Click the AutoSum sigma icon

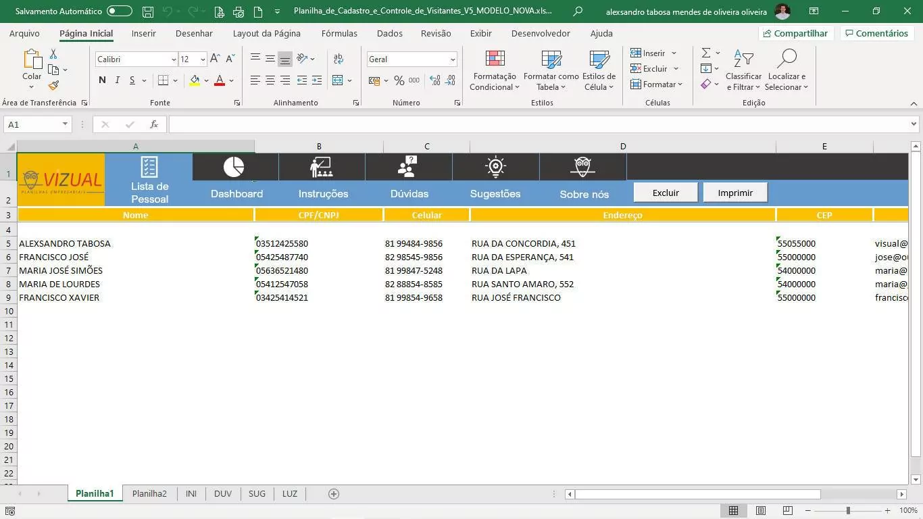pos(706,53)
